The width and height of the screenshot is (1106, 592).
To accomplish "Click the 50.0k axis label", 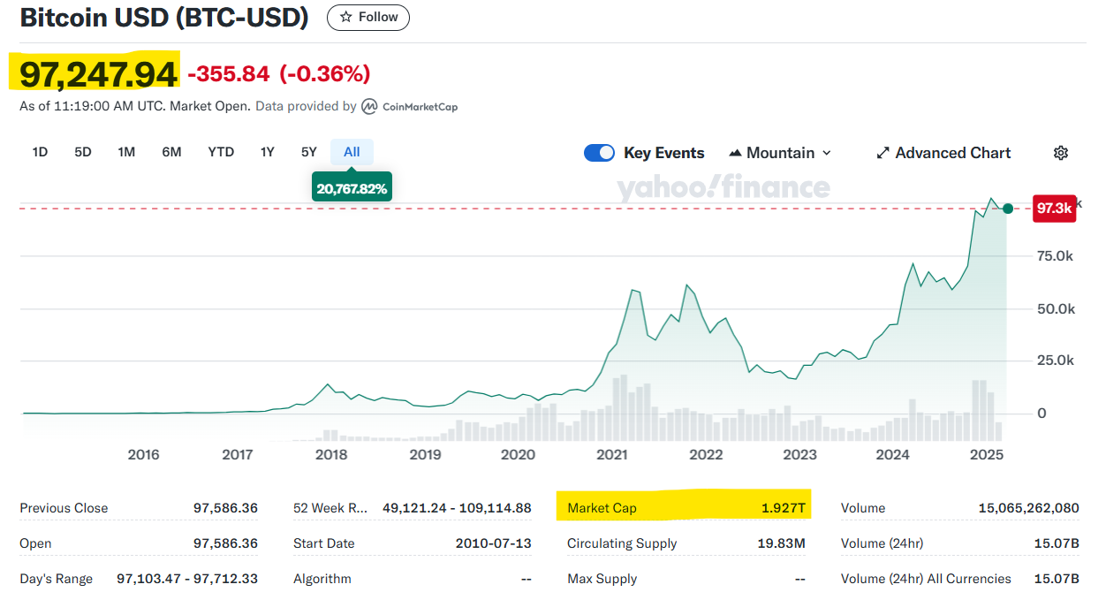I will [x=1056, y=309].
